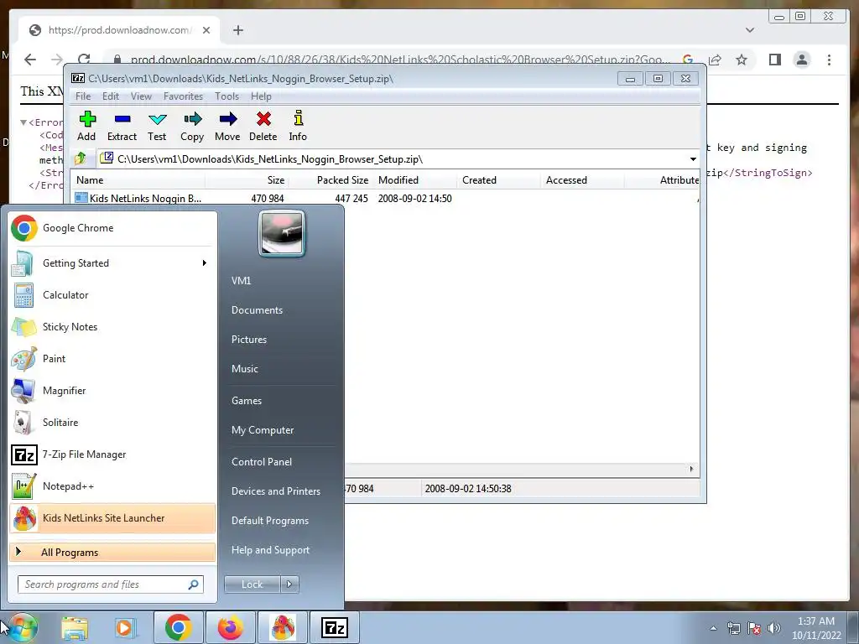The height and width of the screenshot is (644, 859).
Task: Open the File menu in 7-Zip
Action: coord(83,96)
